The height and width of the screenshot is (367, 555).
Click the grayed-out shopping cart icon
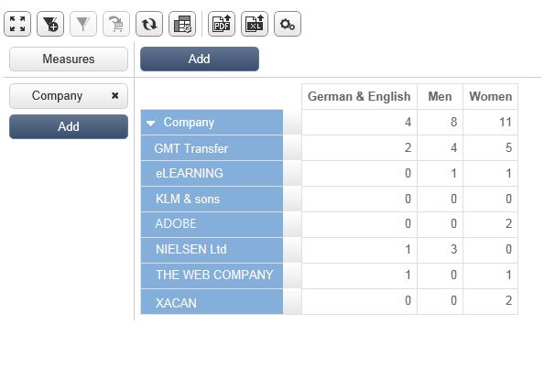coord(116,25)
